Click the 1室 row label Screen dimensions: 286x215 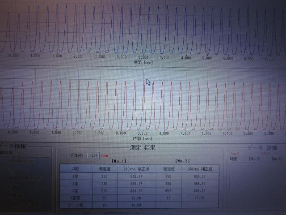[x=76, y=176]
